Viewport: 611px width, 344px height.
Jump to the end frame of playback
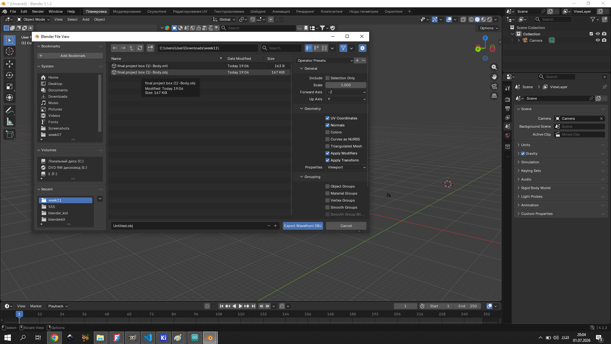pyautogui.click(x=253, y=306)
